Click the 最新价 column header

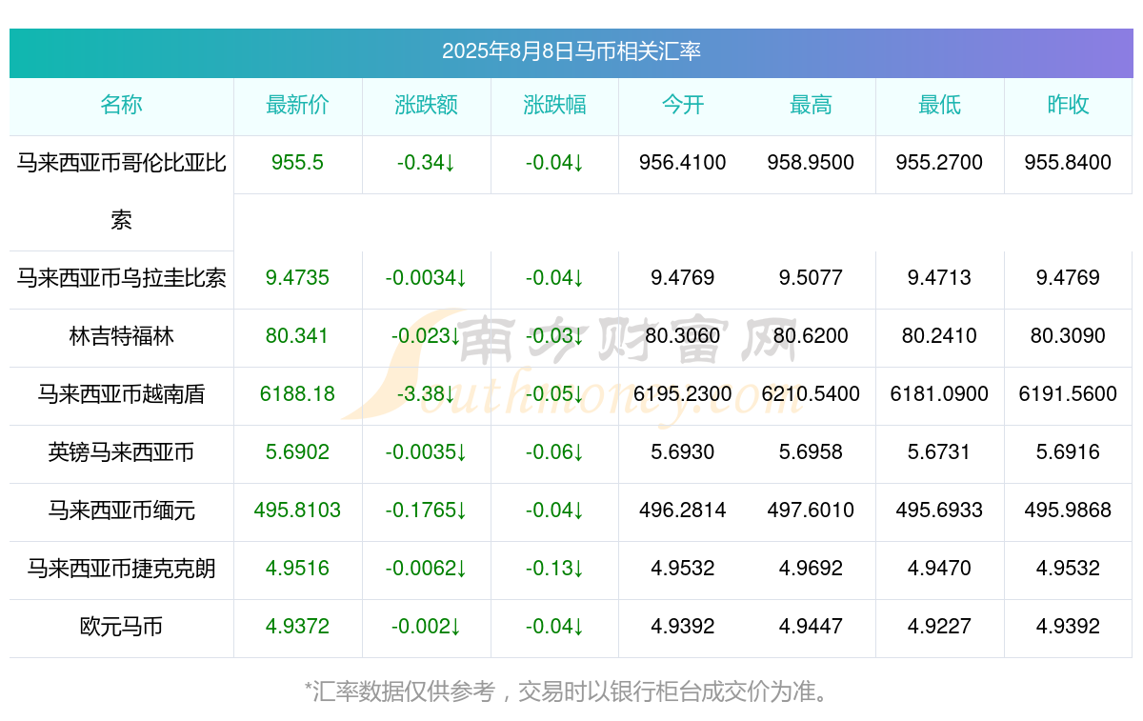[x=297, y=105]
